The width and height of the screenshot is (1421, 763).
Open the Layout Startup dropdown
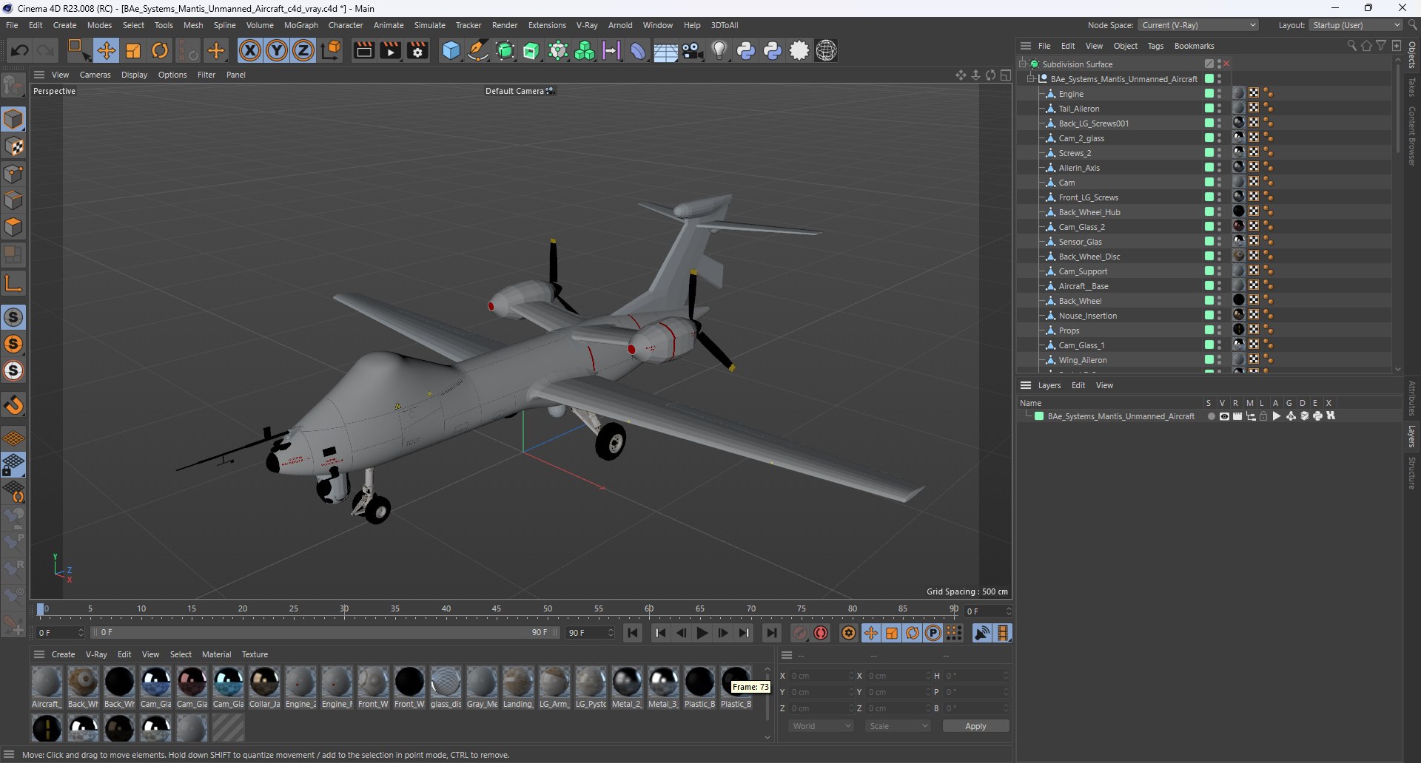point(1356,25)
